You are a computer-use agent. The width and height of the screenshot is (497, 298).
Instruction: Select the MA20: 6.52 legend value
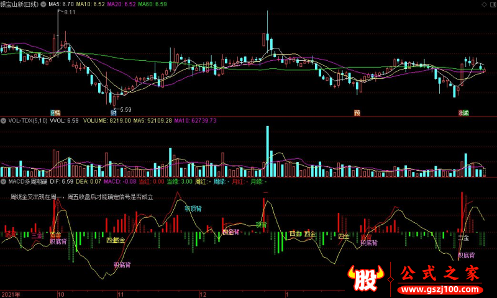point(121,4)
